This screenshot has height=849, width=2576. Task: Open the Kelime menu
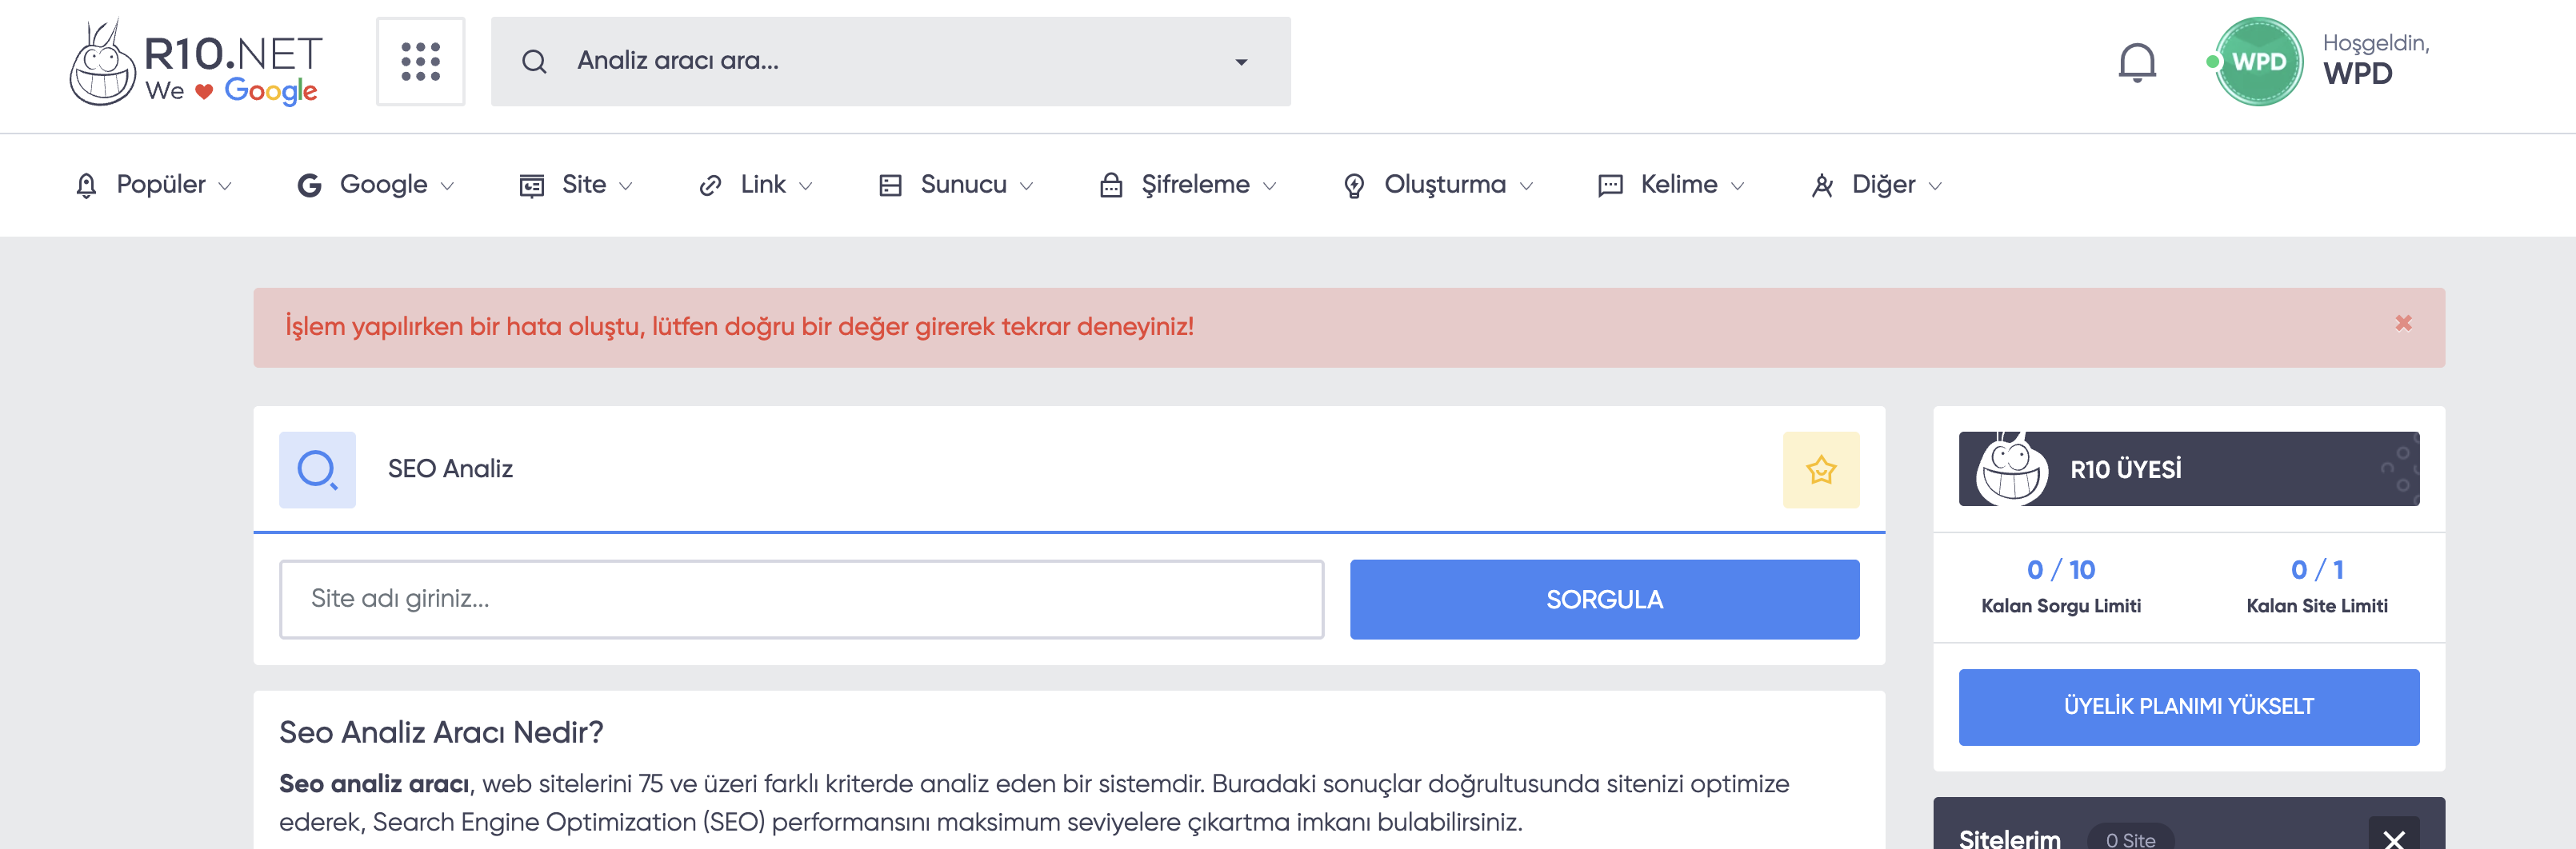pyautogui.click(x=1671, y=185)
